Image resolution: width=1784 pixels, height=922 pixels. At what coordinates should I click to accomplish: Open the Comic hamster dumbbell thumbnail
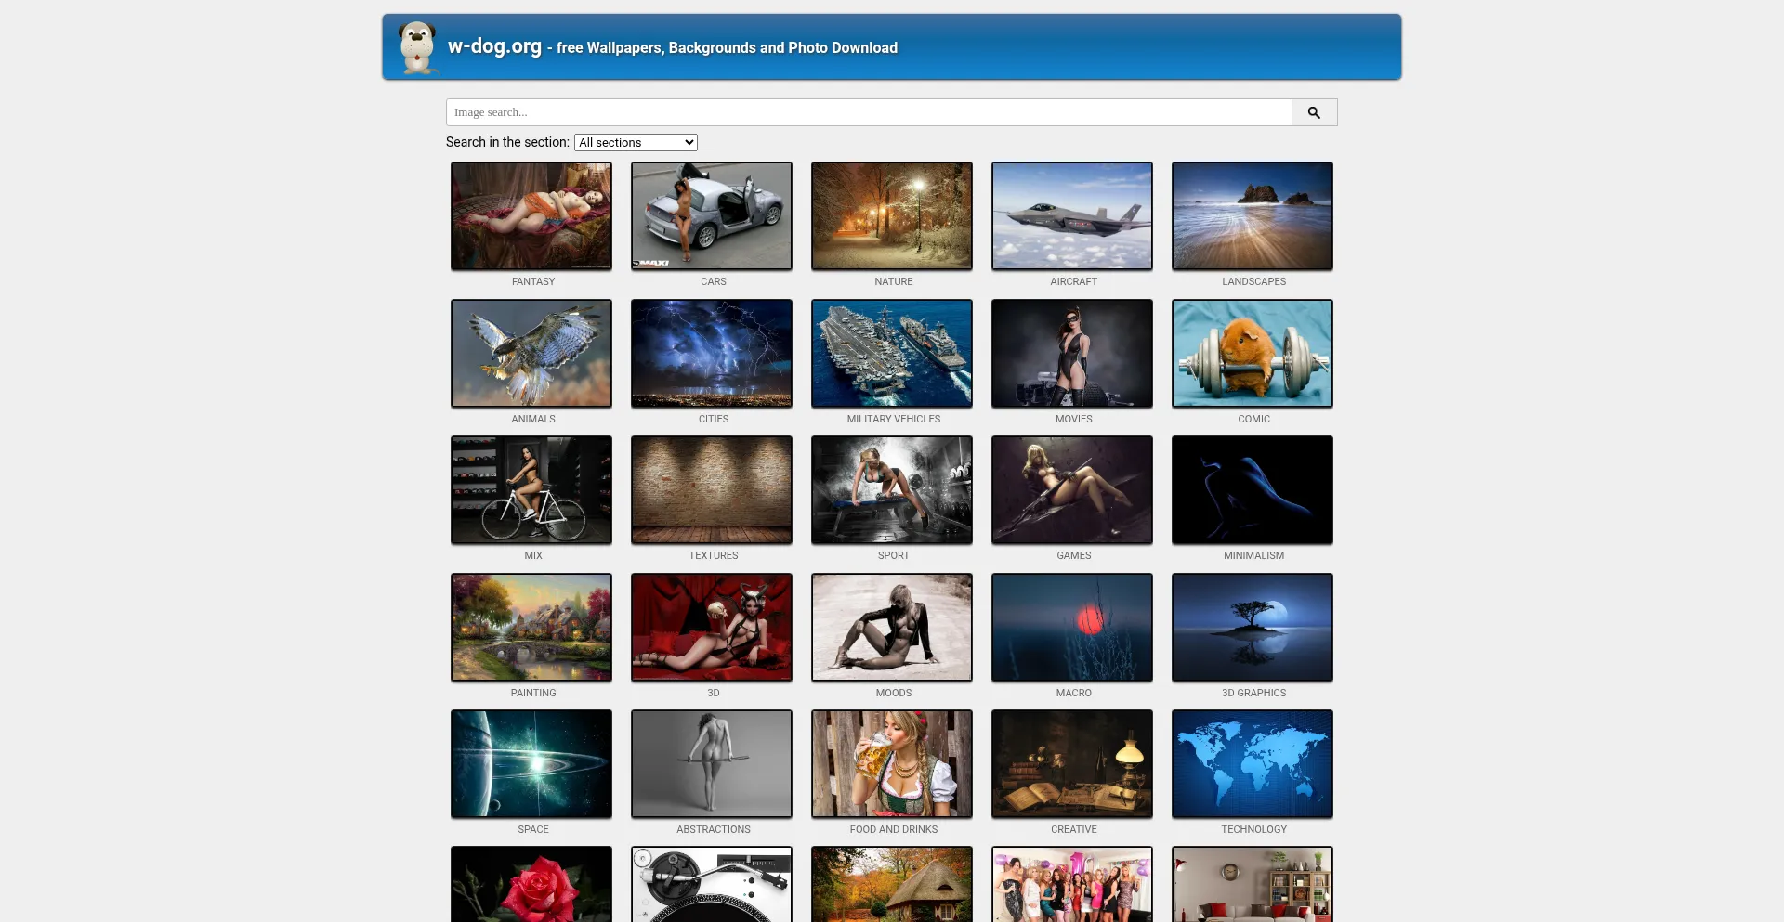click(x=1252, y=353)
